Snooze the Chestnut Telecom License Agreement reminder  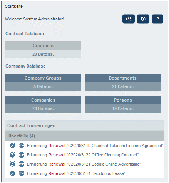12,146
